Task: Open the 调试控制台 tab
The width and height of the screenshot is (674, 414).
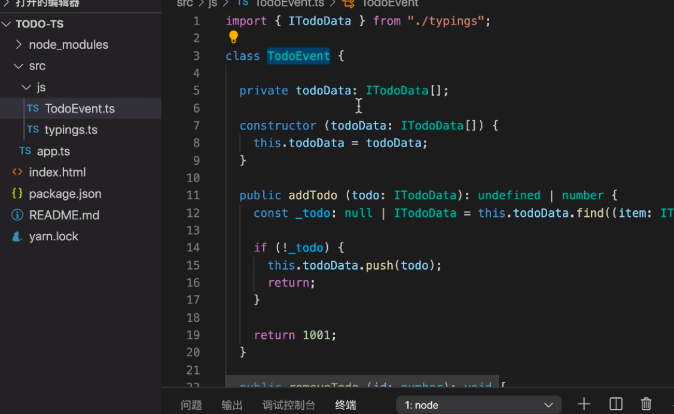Action: point(289,404)
